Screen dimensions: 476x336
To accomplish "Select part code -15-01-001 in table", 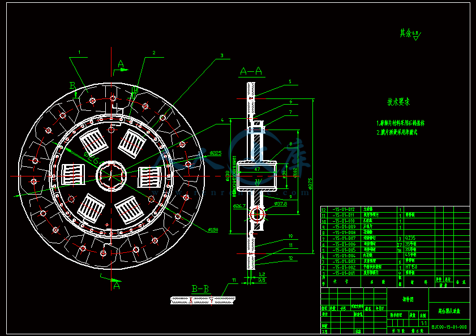I will (x=344, y=273).
